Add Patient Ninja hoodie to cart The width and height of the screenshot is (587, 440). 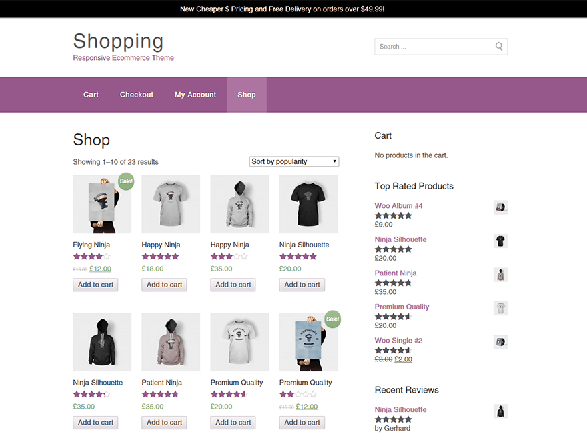(164, 422)
